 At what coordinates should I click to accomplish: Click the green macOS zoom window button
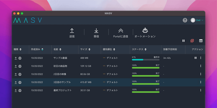[x=22, y=13]
